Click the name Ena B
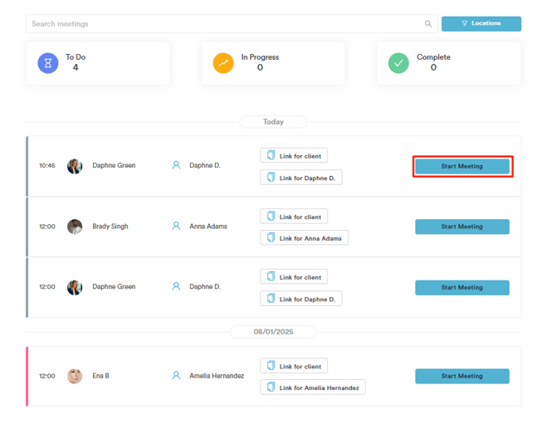This screenshot has height=424, width=556. click(100, 376)
